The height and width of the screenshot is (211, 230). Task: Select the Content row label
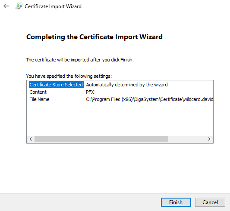pyautogui.click(x=38, y=92)
